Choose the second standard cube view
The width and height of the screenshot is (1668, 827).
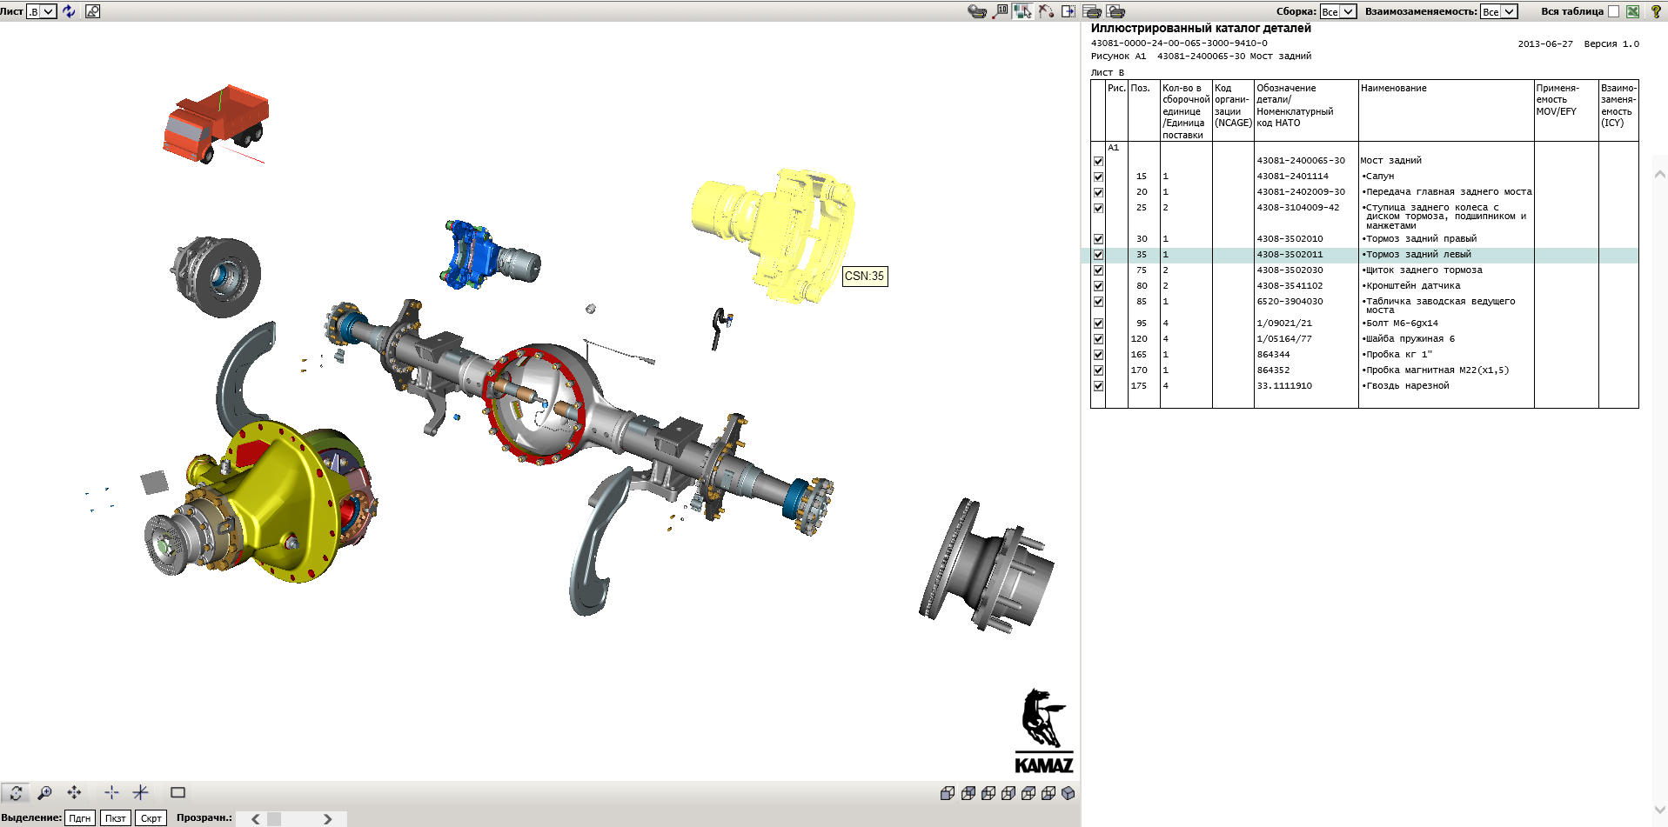coord(968,793)
